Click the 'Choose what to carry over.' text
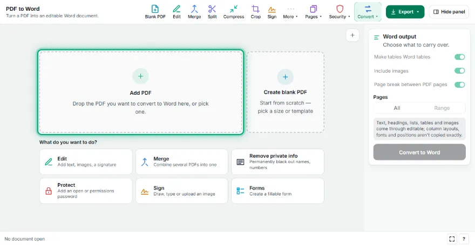Screen dimensions: 475x246 tap(416, 45)
